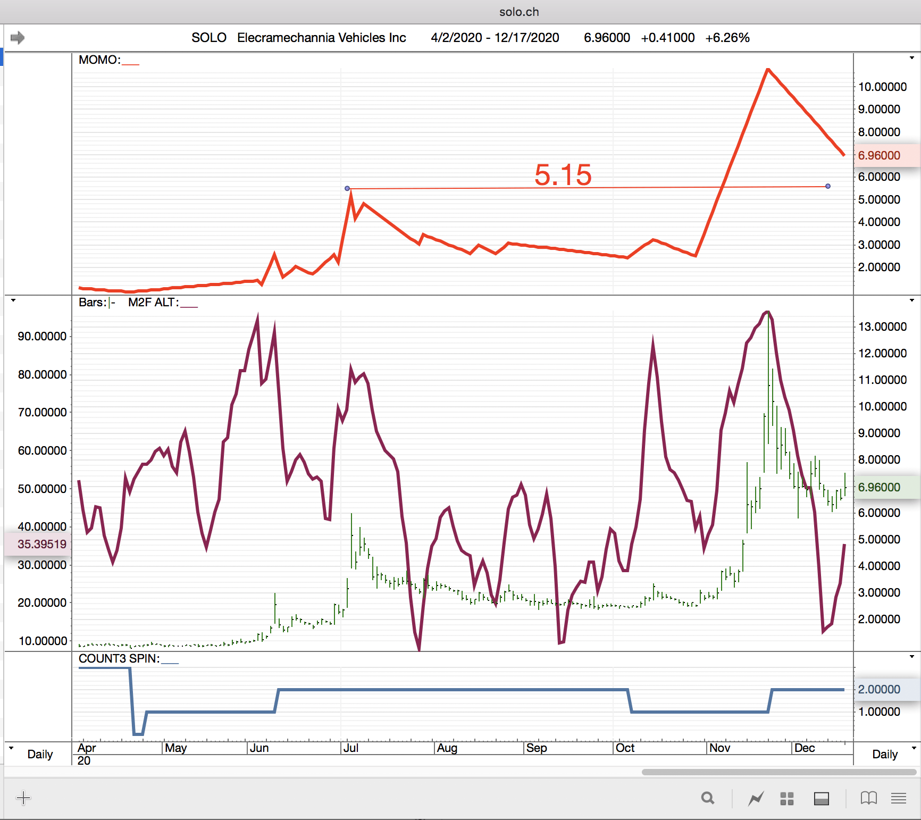Click the horizontal scrollbar thumb
Screen dimensions: 921x820
(780, 772)
